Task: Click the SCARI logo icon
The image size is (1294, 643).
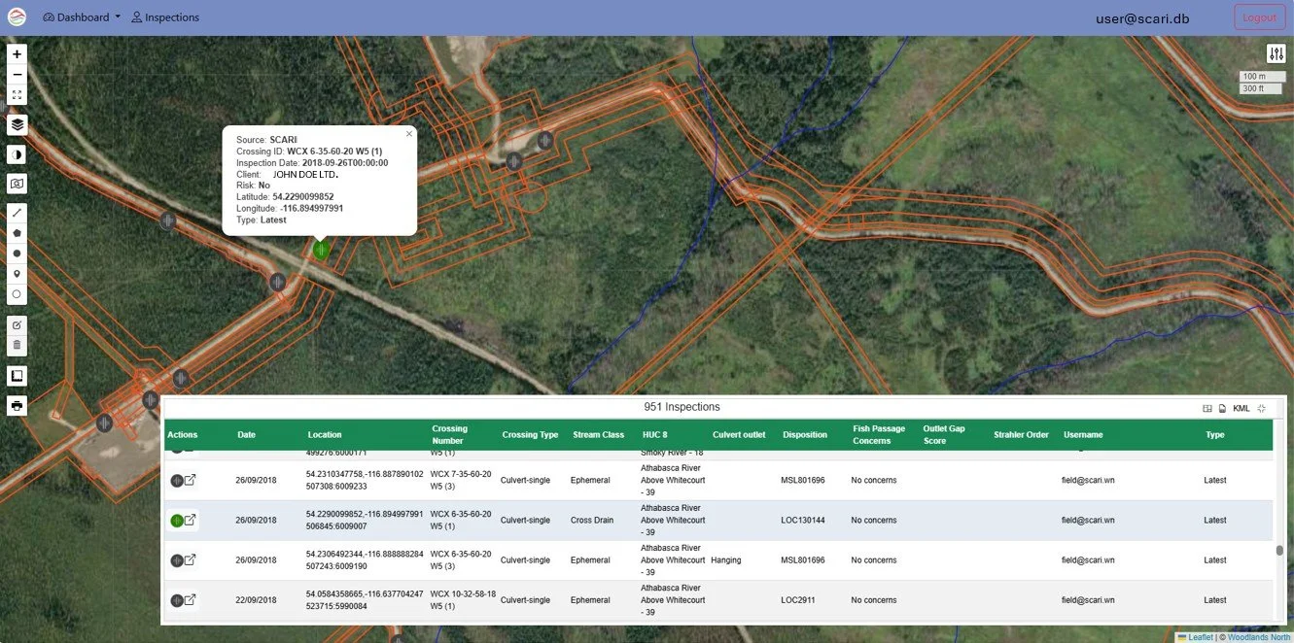Action: tap(18, 17)
